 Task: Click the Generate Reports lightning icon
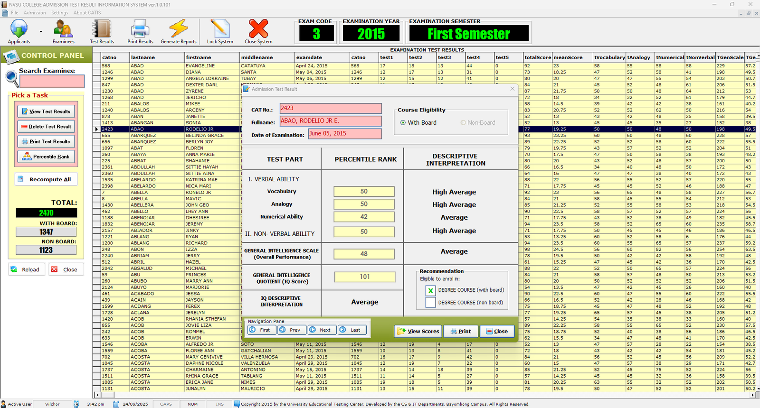click(x=179, y=29)
